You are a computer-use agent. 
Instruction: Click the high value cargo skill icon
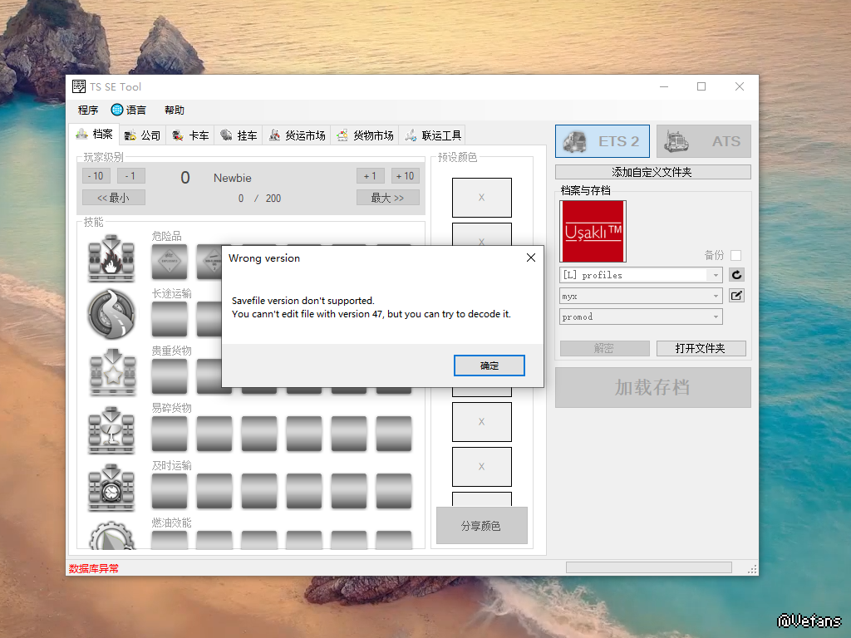point(111,373)
